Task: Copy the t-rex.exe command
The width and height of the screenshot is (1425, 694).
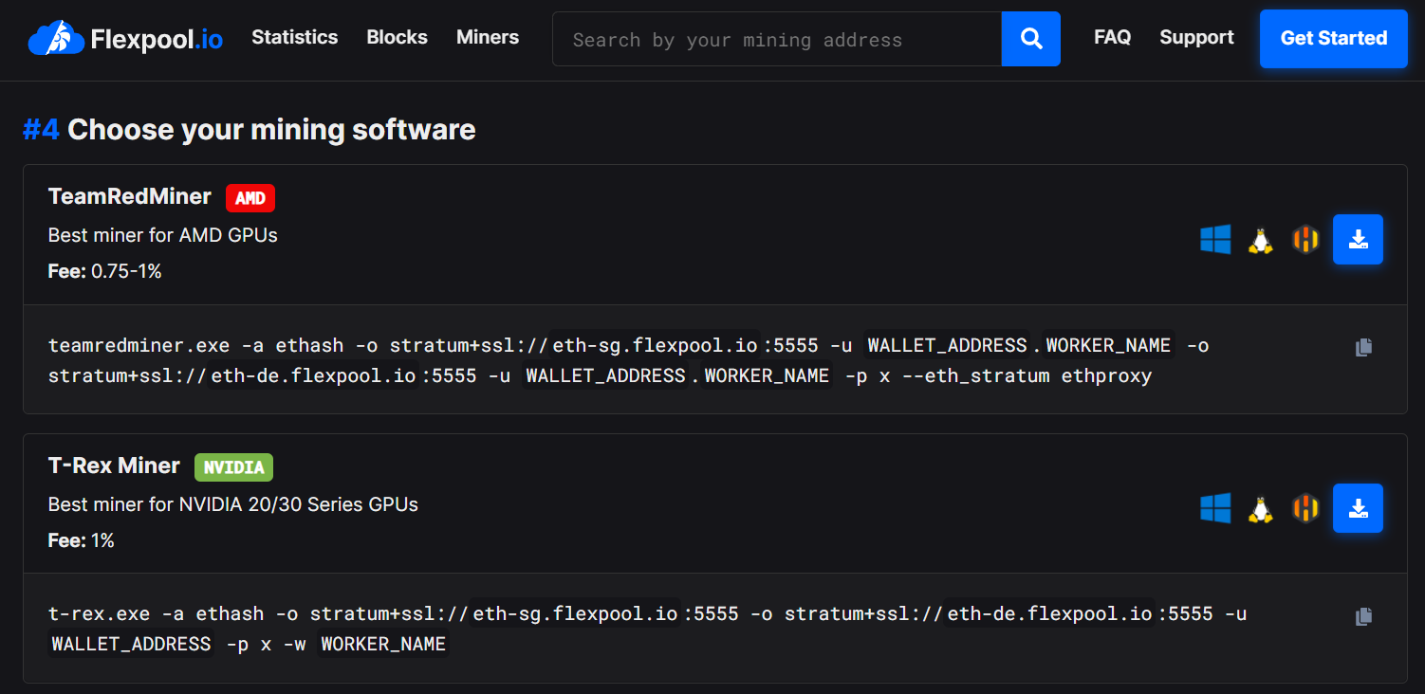Action: [1363, 616]
